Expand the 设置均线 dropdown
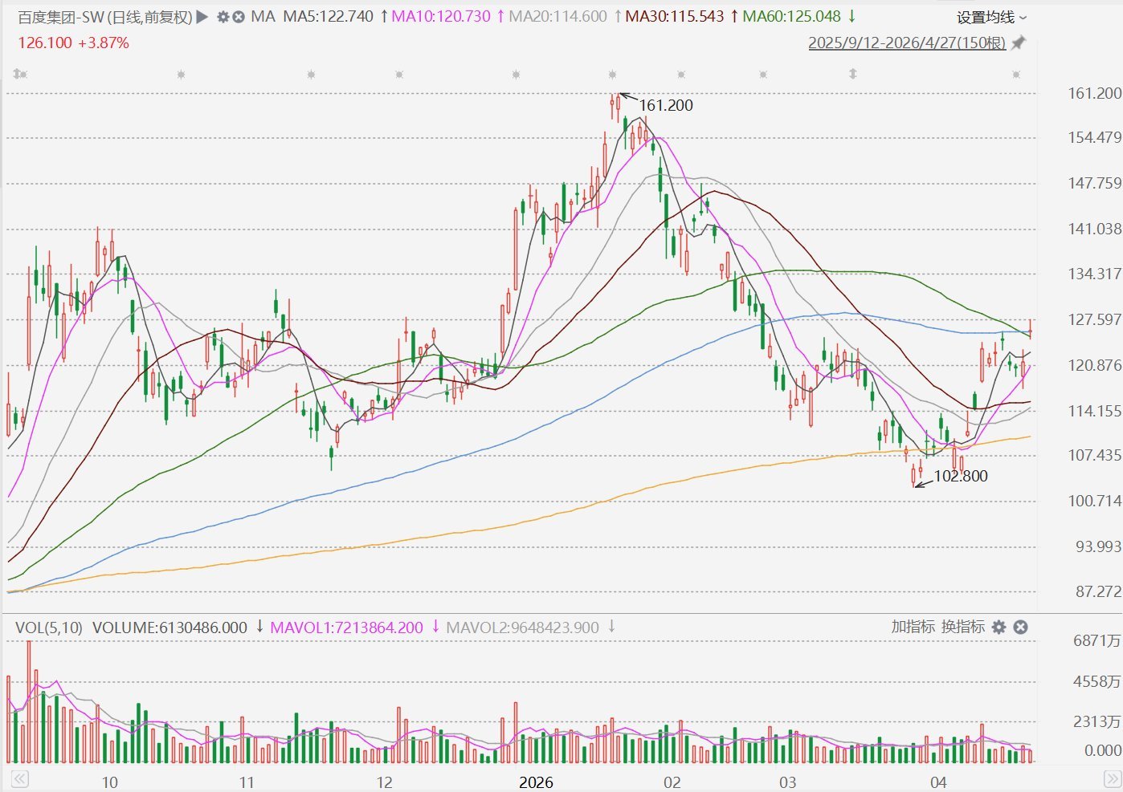Screen dimensions: 1123x792 point(992,18)
